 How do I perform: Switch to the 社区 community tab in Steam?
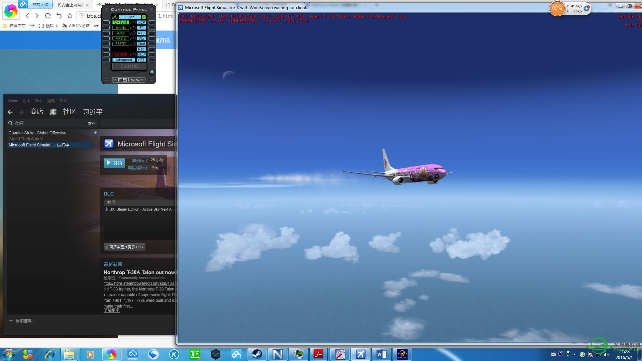coord(70,112)
